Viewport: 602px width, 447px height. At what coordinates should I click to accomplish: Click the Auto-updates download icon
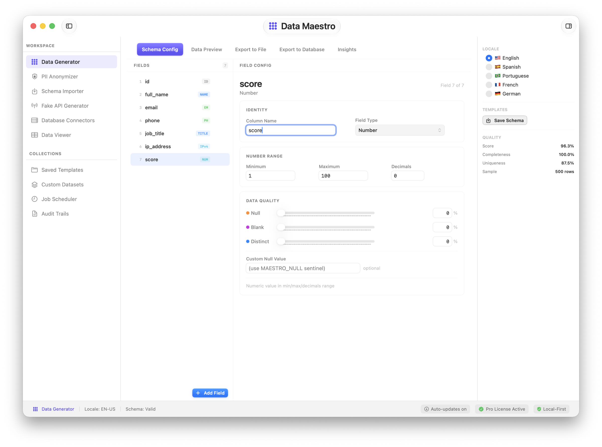(x=426, y=409)
